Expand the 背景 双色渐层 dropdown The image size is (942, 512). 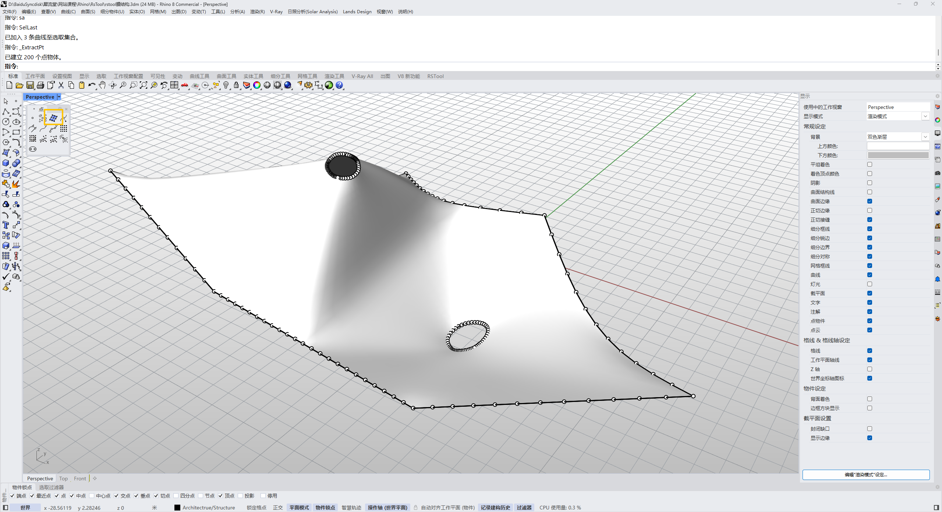925,137
